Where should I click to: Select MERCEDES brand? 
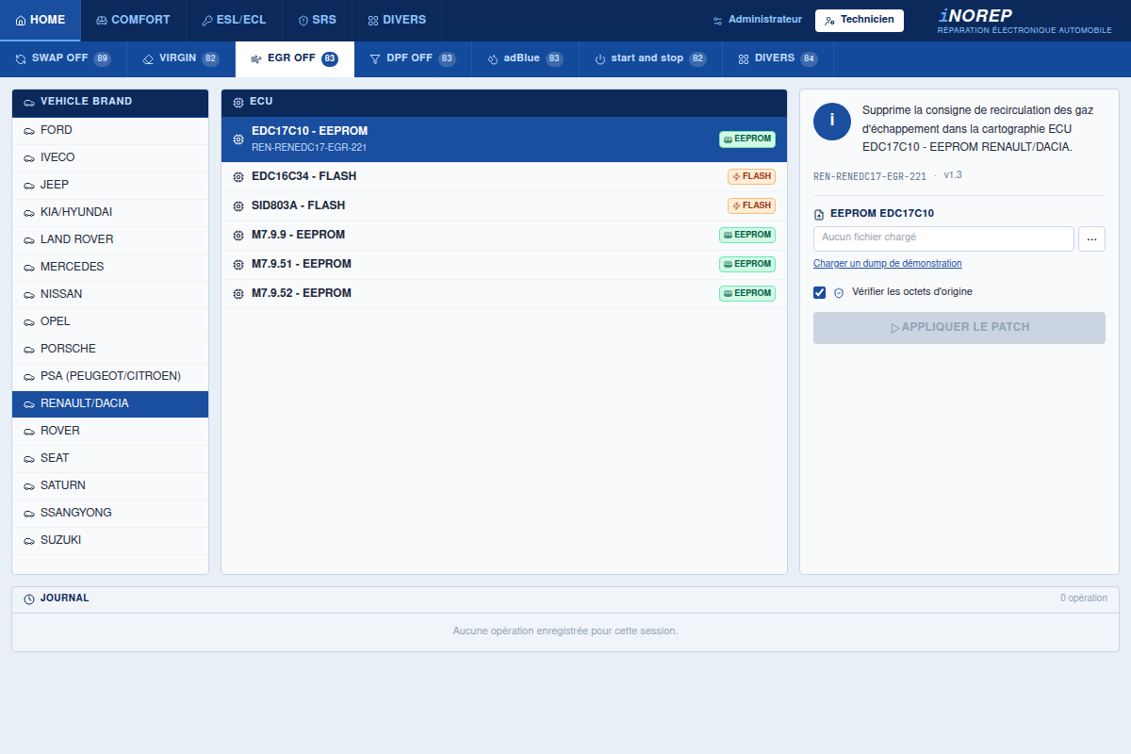(x=110, y=268)
